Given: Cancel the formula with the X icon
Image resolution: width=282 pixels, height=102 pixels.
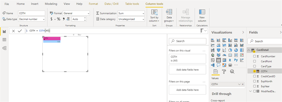Looking at the screenshot, I should 13,31.
